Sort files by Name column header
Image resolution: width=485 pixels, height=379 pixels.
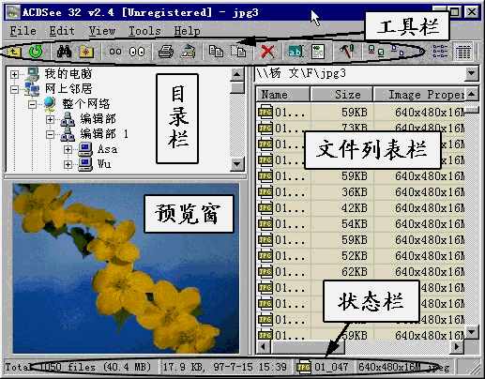(x=283, y=95)
